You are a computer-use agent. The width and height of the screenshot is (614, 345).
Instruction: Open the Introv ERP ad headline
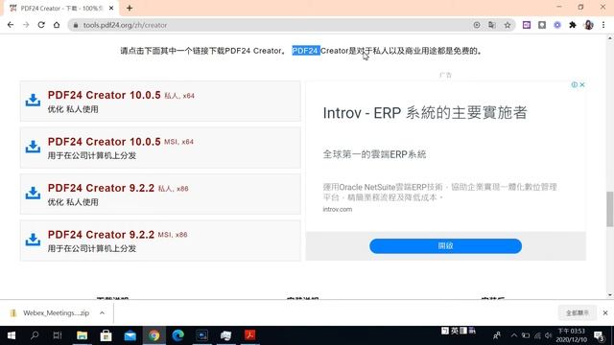pyautogui.click(x=425, y=113)
